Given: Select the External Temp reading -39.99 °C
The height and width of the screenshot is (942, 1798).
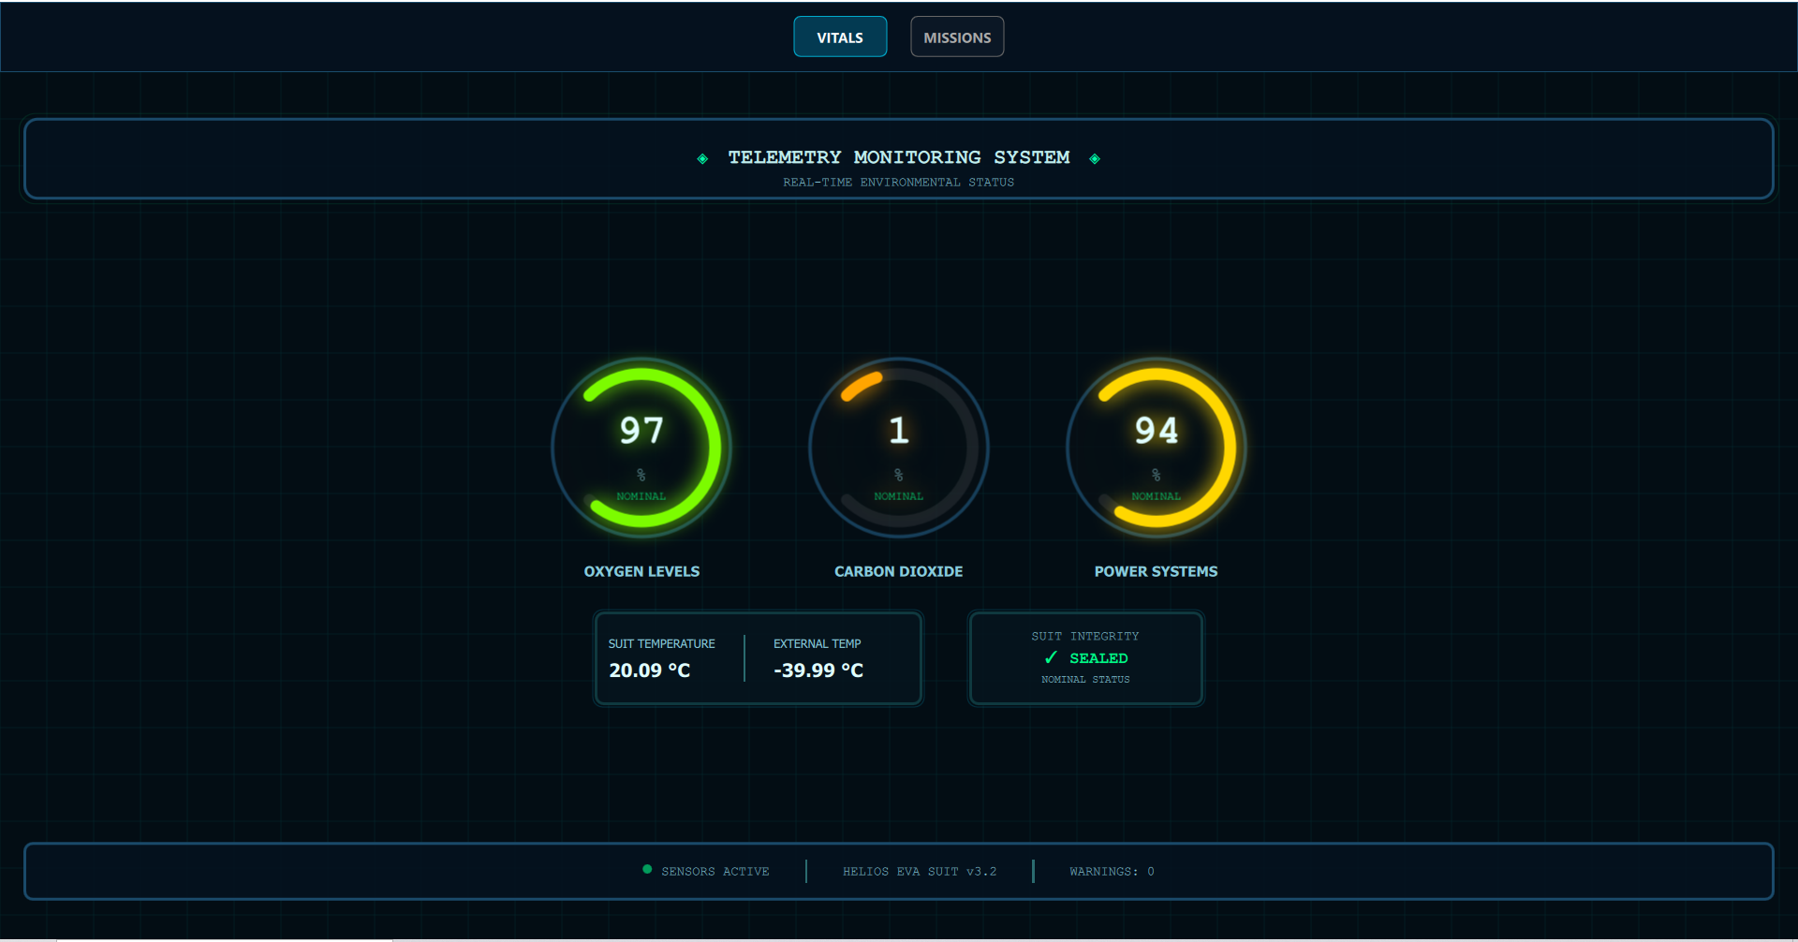Looking at the screenshot, I should (x=818, y=670).
